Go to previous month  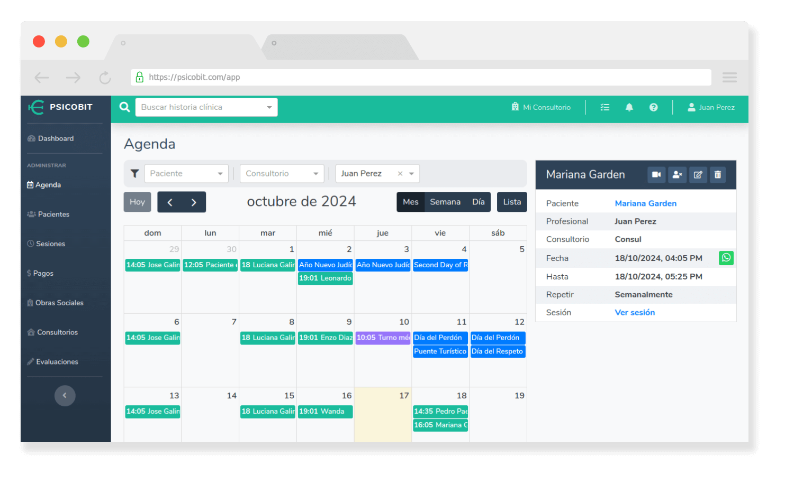pyautogui.click(x=169, y=202)
